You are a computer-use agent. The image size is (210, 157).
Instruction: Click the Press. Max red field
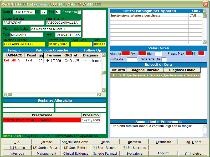point(188,54)
